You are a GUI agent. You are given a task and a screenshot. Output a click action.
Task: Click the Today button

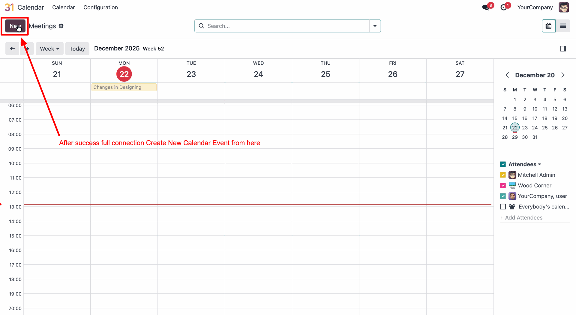coord(77,49)
